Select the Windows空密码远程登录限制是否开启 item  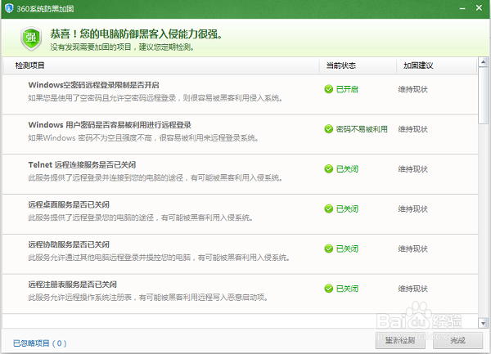pyautogui.click(x=240, y=95)
